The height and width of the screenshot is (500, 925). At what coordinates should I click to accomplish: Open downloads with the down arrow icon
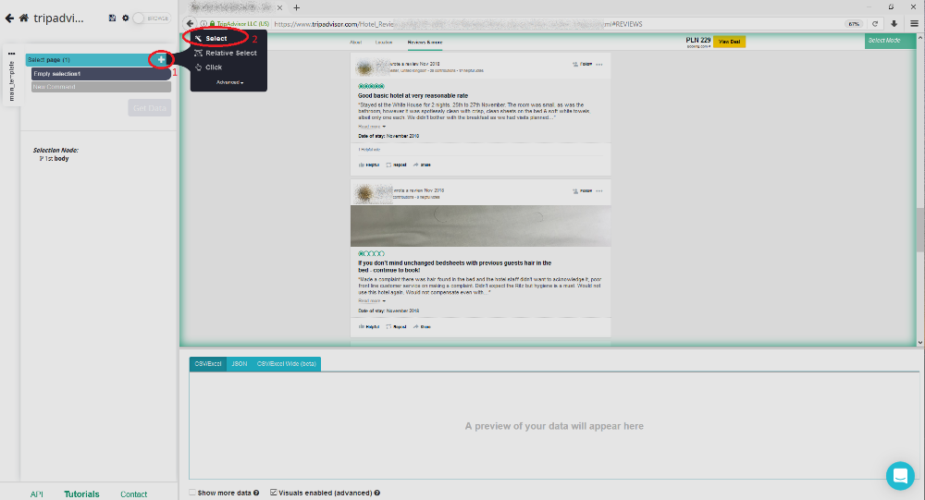(x=894, y=24)
